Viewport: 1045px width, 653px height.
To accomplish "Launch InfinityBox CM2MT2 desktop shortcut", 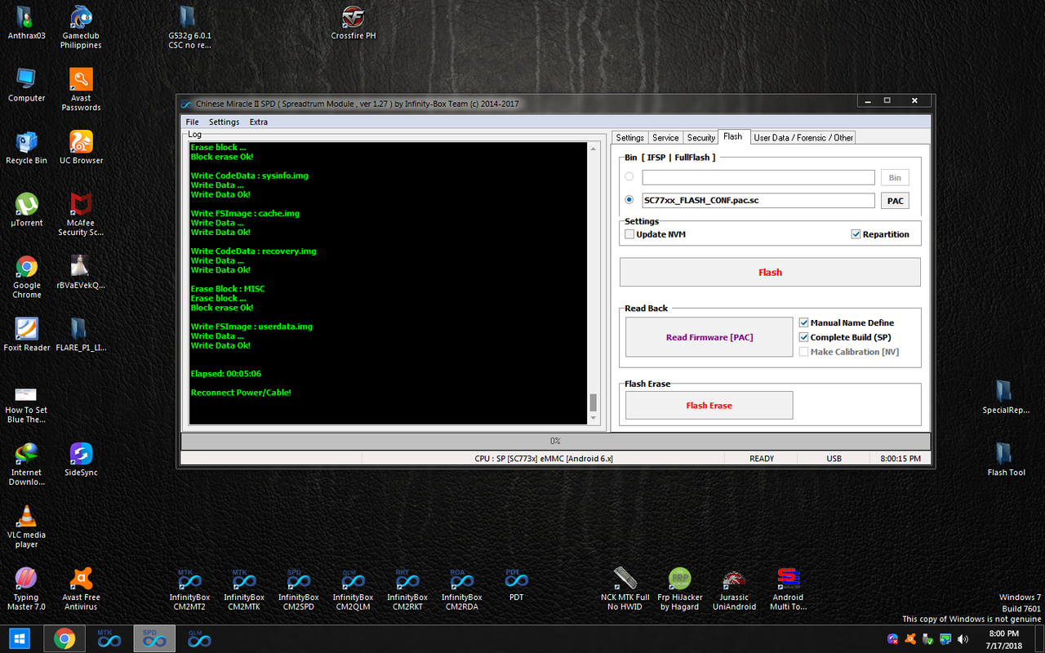I will (189, 589).
